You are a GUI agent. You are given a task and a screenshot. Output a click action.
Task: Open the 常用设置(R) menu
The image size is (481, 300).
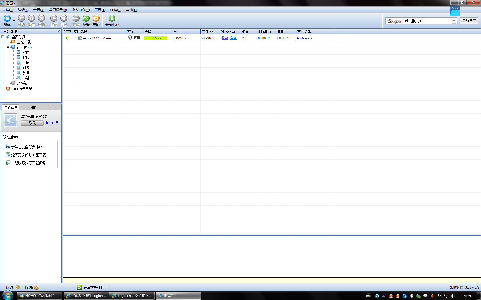pyautogui.click(x=58, y=10)
